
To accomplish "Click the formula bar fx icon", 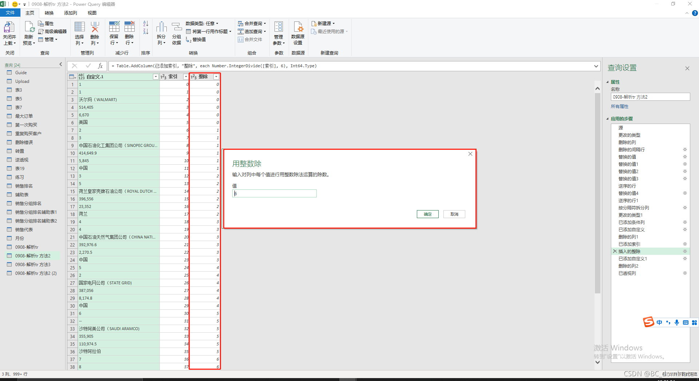I will pos(100,66).
